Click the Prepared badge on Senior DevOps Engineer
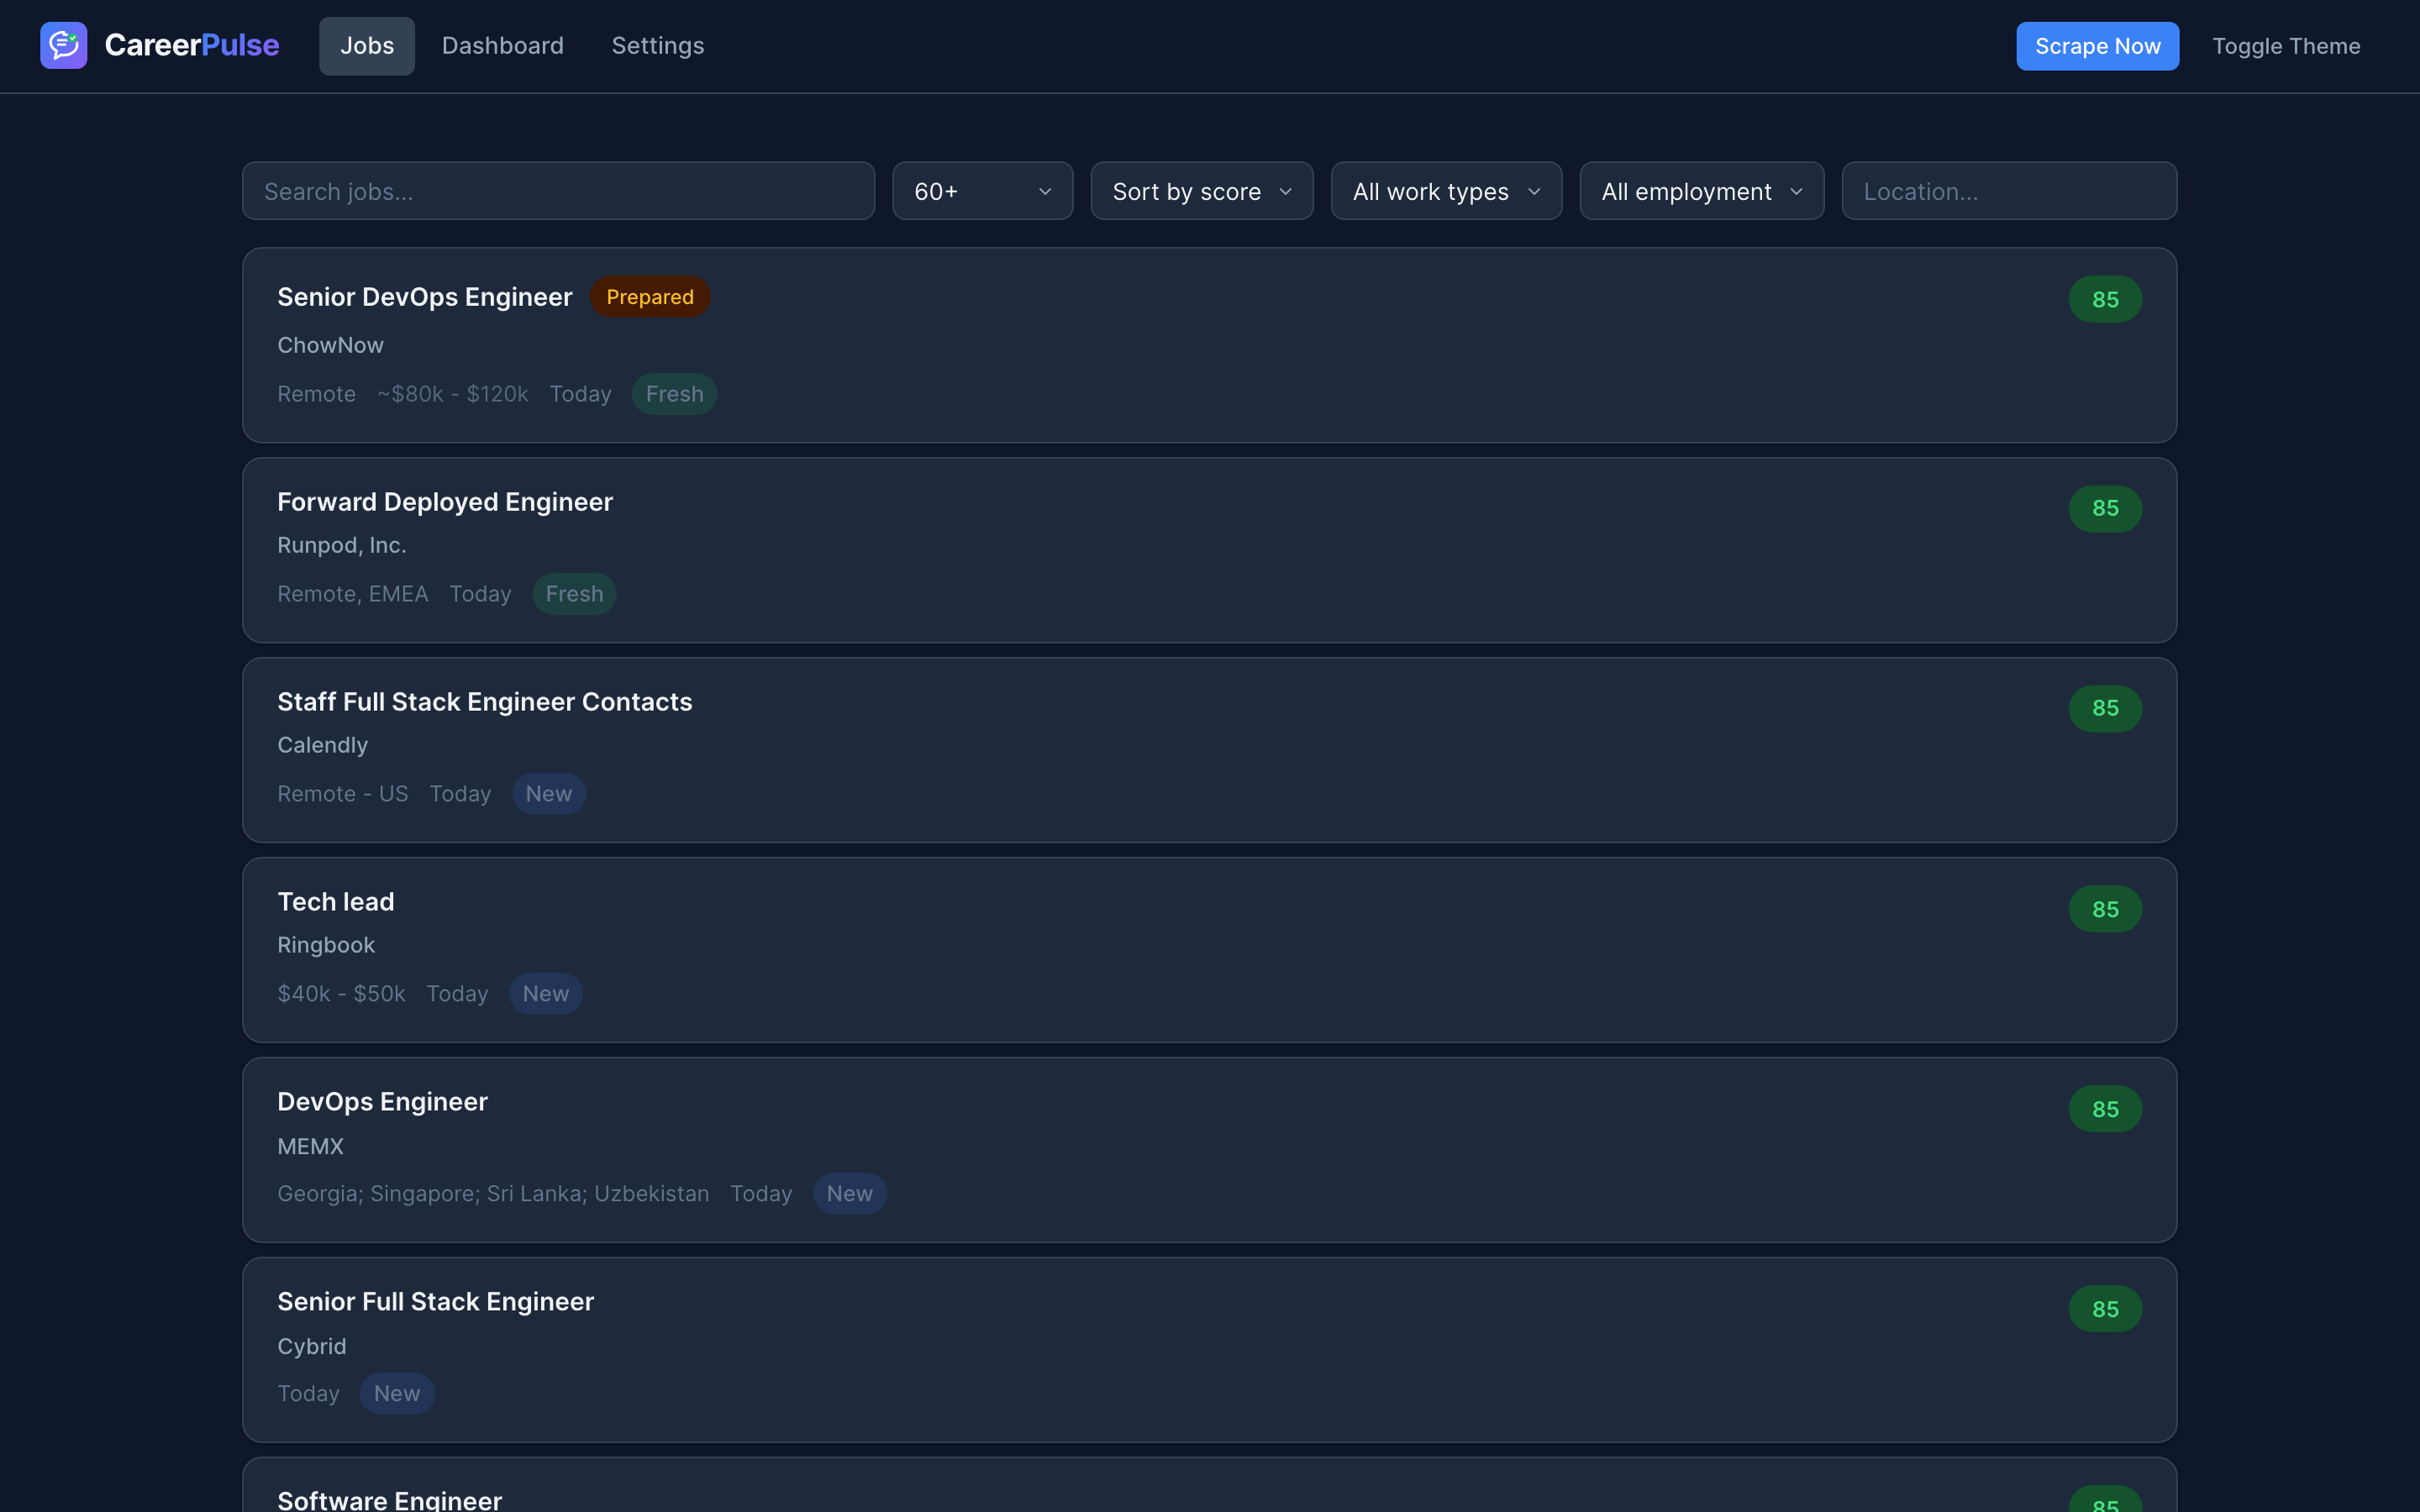The height and width of the screenshot is (1512, 2420). [x=650, y=296]
